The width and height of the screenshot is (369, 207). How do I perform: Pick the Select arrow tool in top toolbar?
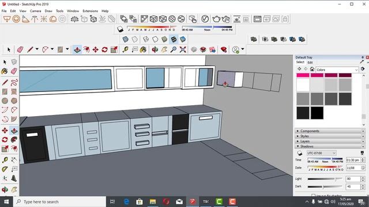pyautogui.click(x=9, y=49)
